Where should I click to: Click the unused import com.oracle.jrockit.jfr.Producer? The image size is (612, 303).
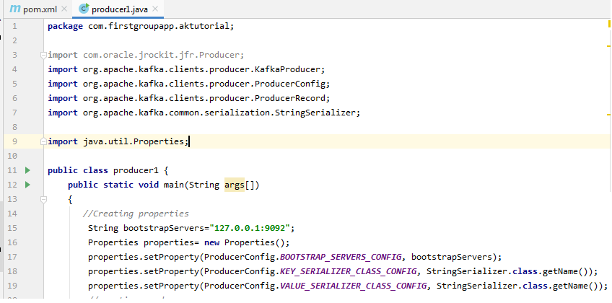point(146,55)
